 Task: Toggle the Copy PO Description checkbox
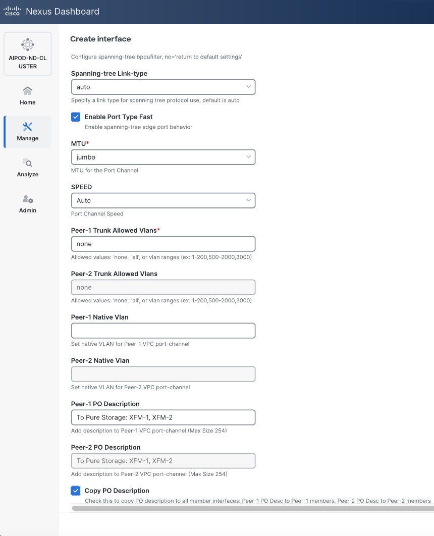pos(76,491)
